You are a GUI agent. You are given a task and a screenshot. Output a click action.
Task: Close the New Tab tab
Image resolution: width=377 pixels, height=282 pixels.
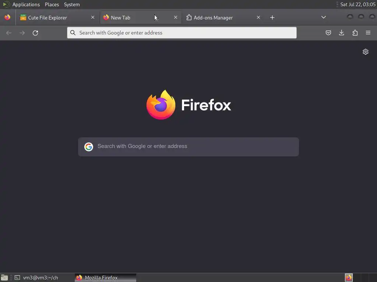pyautogui.click(x=176, y=17)
